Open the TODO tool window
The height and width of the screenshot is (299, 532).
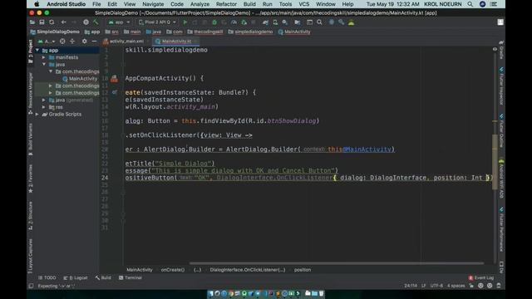tap(47, 277)
